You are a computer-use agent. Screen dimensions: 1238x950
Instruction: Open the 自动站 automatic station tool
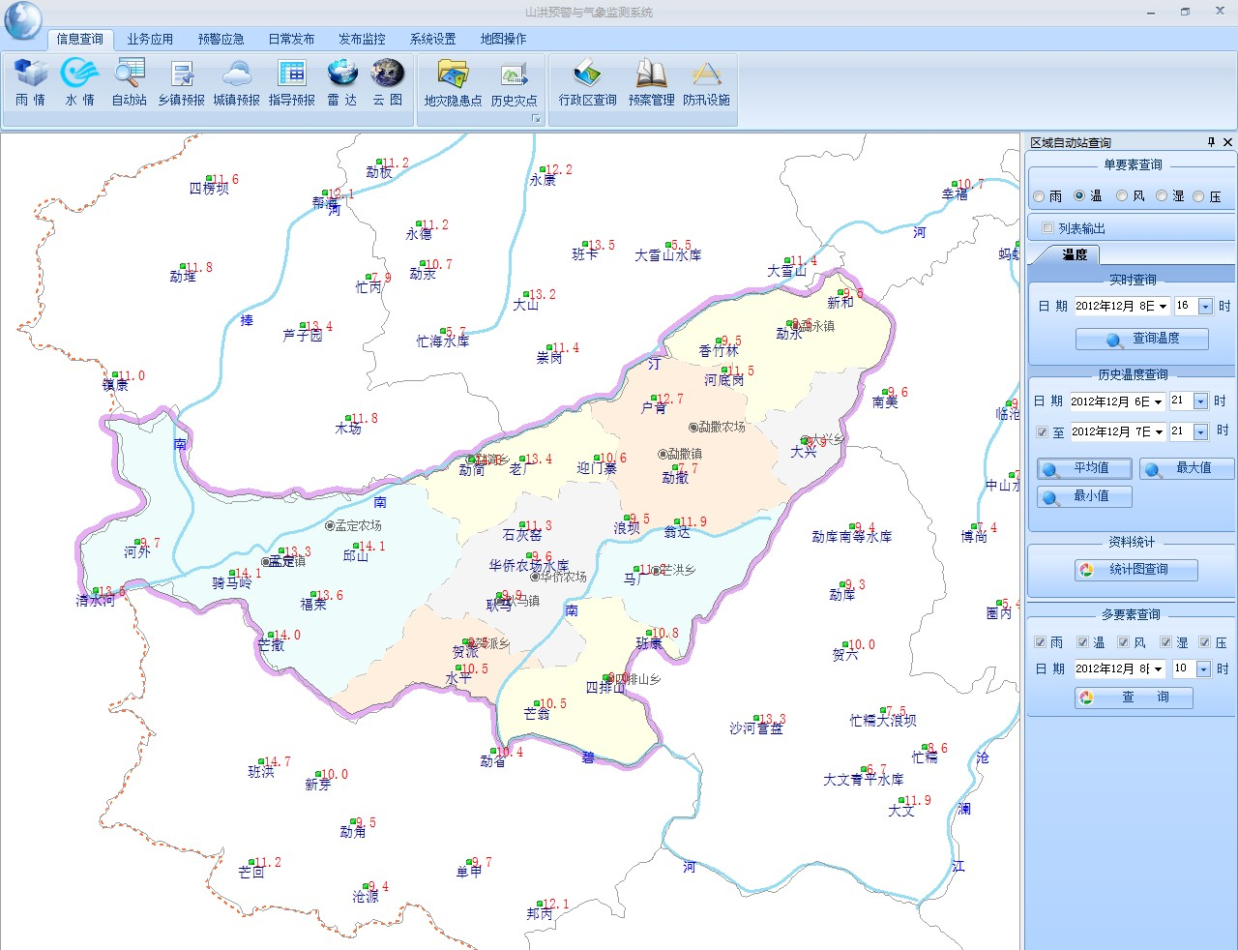click(x=129, y=81)
